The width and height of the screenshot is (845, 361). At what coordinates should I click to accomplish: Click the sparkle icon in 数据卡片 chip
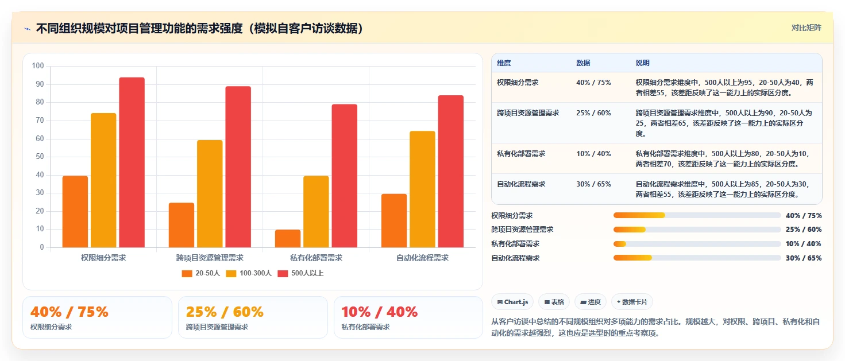point(619,302)
